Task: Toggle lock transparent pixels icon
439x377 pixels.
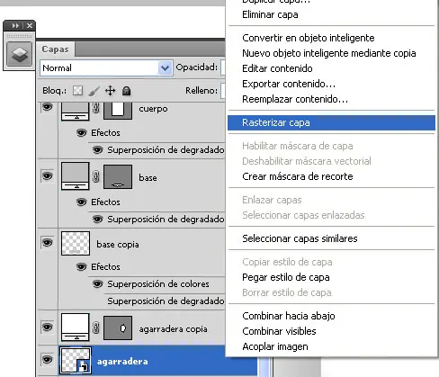Action: click(x=77, y=91)
